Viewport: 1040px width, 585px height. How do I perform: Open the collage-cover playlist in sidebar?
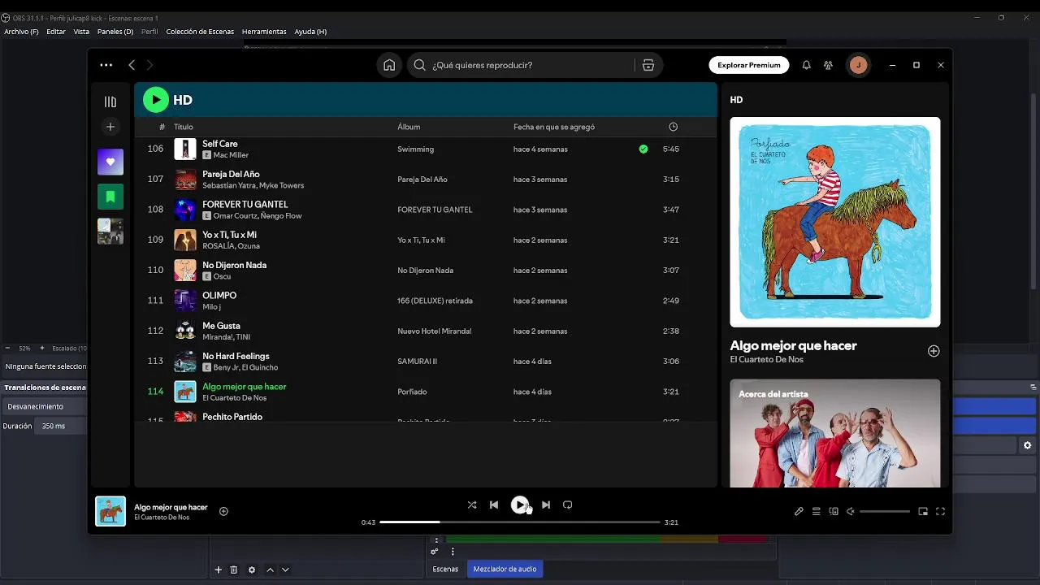click(110, 232)
